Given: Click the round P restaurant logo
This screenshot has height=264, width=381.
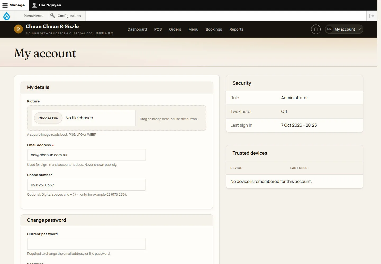Looking at the screenshot, I should click(x=18, y=29).
